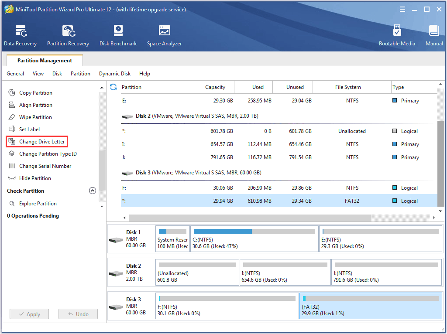Switch to the Partition Management tab
The height and width of the screenshot is (334, 447).
pyautogui.click(x=45, y=60)
